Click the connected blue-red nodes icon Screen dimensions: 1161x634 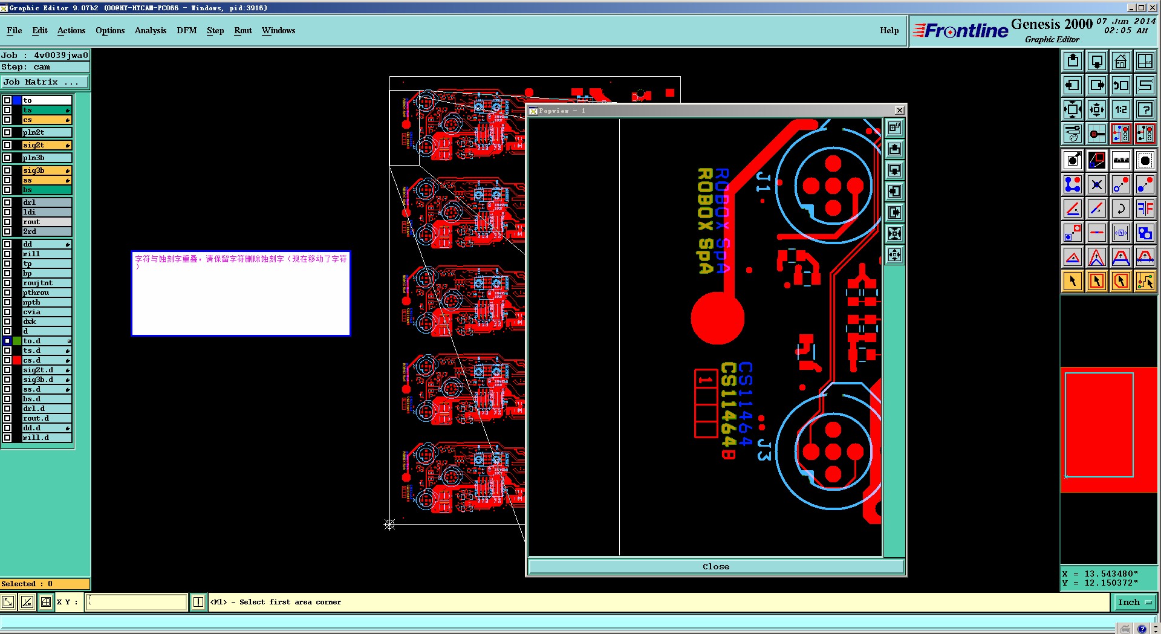click(x=1073, y=184)
